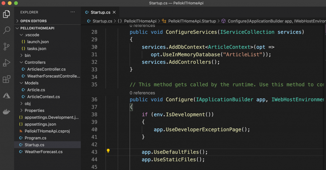Click line number 36 in gutter

94,99
